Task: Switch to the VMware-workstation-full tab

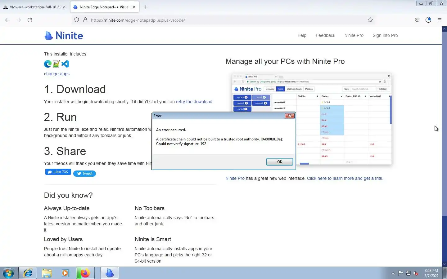Action: [35, 7]
